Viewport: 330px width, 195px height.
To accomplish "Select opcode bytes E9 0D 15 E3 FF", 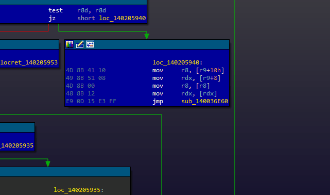I will [x=91, y=102].
